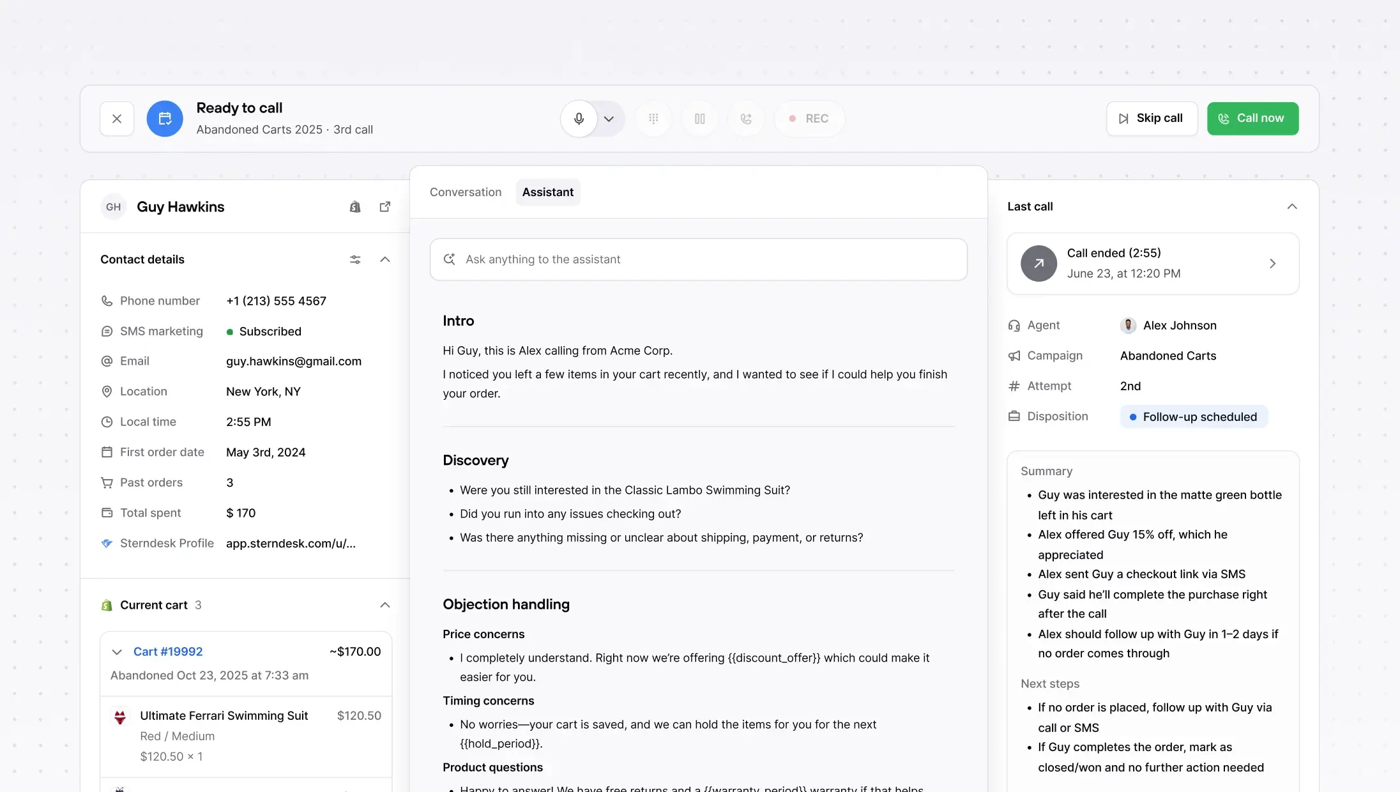Open microphone device dropdown
Screen dimensions: 1400x792
pyautogui.click(x=607, y=118)
